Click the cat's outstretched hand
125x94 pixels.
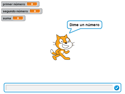coord(68,52)
